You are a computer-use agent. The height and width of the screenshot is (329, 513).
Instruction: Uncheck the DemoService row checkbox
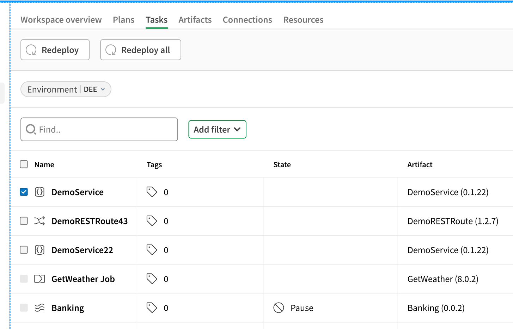[x=24, y=192]
